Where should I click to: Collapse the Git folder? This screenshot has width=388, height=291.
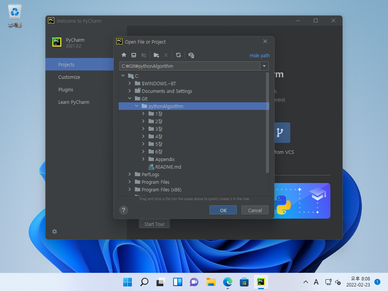tap(130, 99)
